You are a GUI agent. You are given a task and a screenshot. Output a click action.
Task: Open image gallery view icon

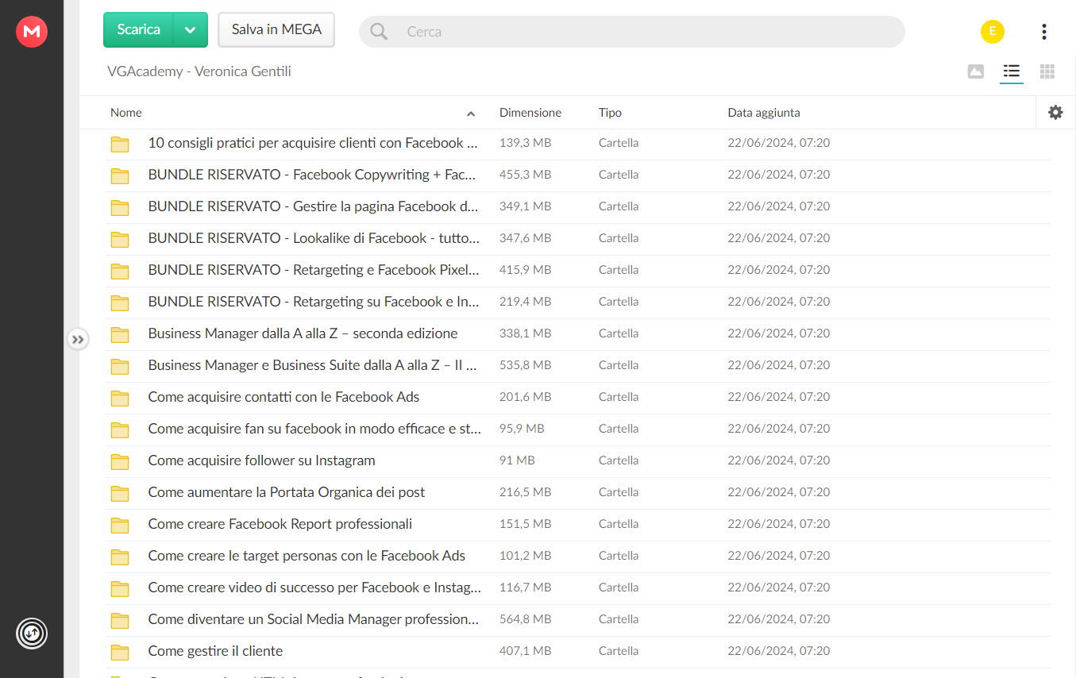click(x=976, y=71)
